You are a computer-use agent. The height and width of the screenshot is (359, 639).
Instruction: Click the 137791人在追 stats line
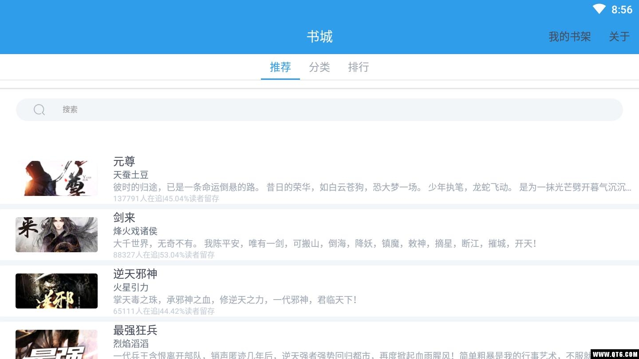point(166,199)
